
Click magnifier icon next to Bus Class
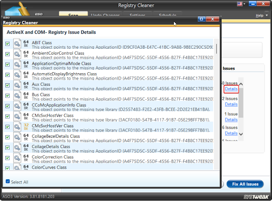click(x=17, y=95)
